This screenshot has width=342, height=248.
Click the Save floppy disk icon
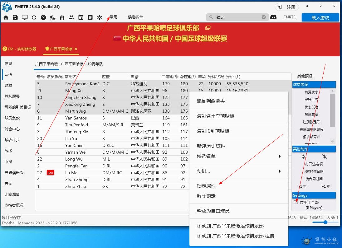click(x=15, y=17)
